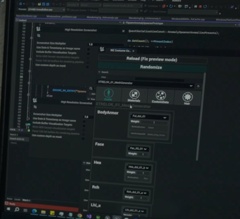Open Task View on the taskbar
The width and height of the screenshot is (240, 219).
(26, 210)
